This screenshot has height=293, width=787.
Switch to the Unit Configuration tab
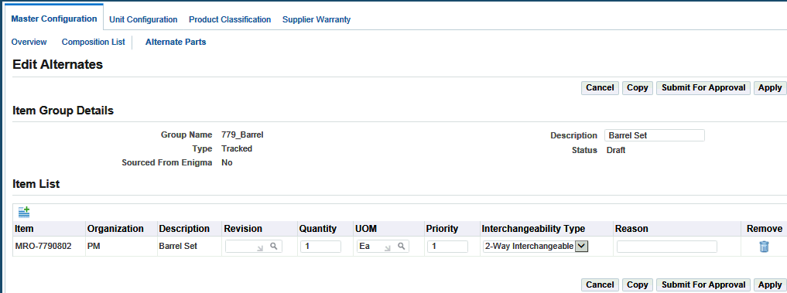143,19
